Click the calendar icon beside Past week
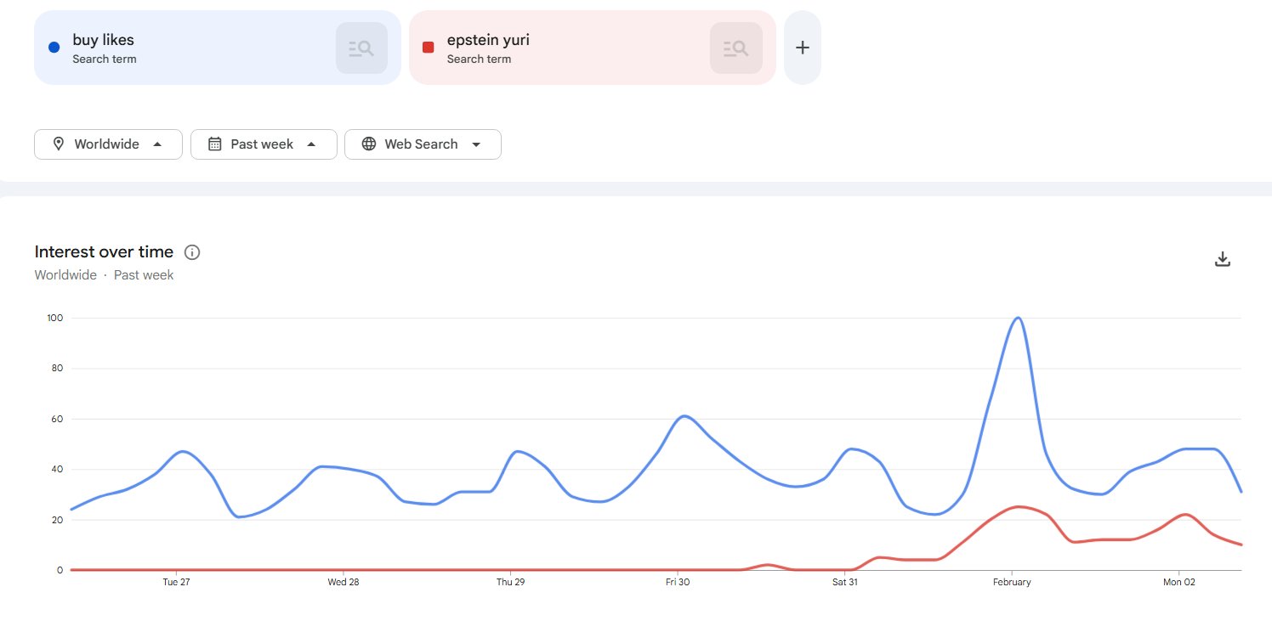Image resolution: width=1272 pixels, height=632 pixels. coord(215,144)
